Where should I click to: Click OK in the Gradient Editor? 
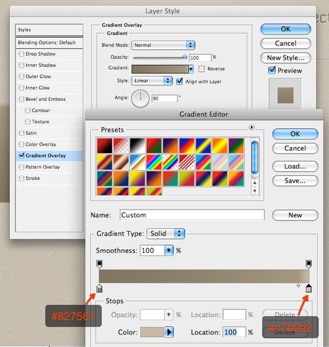[x=295, y=134]
